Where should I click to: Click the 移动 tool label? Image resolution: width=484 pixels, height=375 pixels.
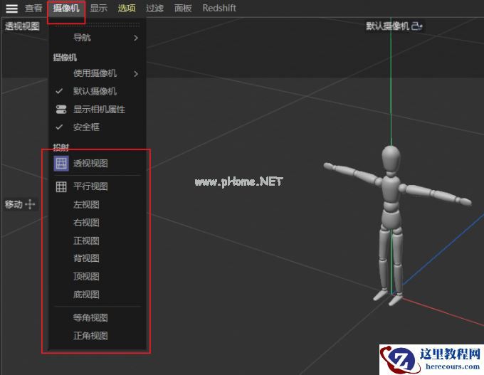point(14,204)
